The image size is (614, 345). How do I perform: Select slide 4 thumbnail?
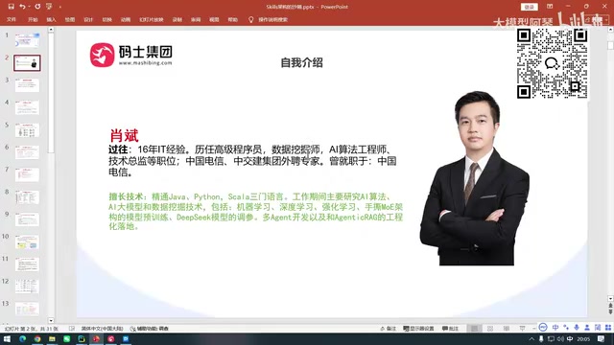[x=27, y=107]
